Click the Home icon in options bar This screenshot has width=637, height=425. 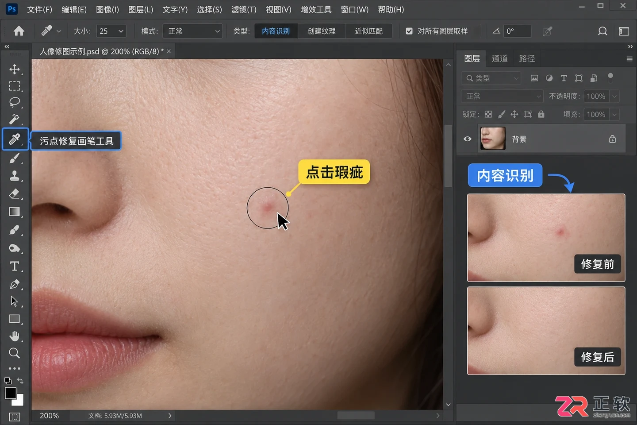coord(19,31)
